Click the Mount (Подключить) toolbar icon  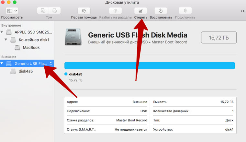pos(185,10)
